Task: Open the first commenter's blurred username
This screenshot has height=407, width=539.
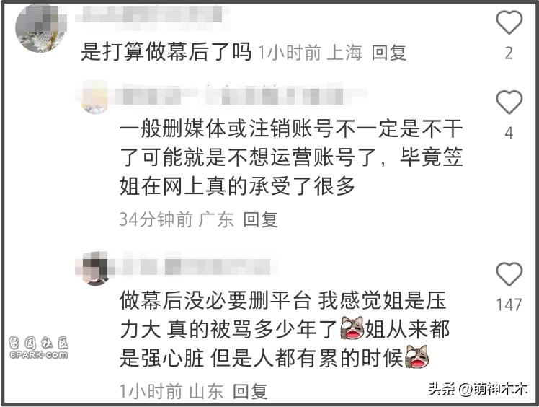Action: [150, 14]
